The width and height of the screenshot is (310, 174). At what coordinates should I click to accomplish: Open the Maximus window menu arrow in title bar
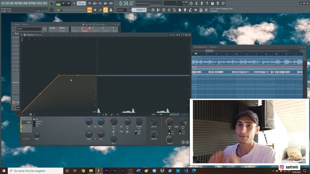(22, 35)
